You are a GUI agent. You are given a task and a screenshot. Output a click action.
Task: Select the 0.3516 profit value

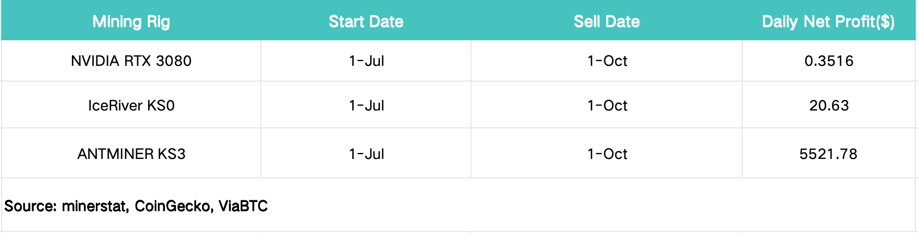coord(829,61)
